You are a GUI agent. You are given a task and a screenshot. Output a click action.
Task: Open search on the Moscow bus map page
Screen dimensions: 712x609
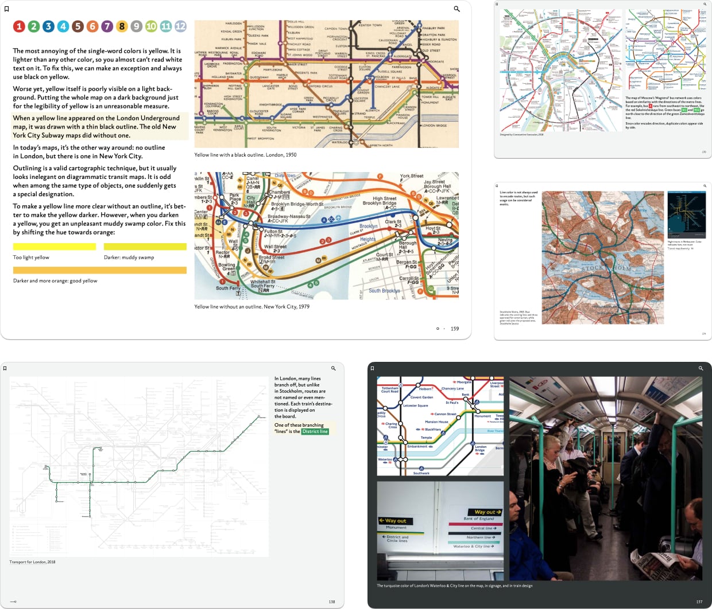coord(705,4)
